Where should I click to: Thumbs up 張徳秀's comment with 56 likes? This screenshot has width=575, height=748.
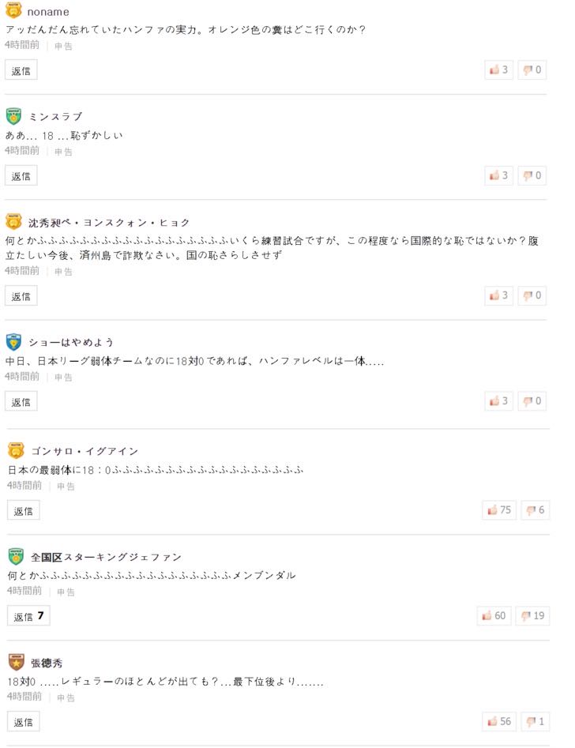(499, 722)
